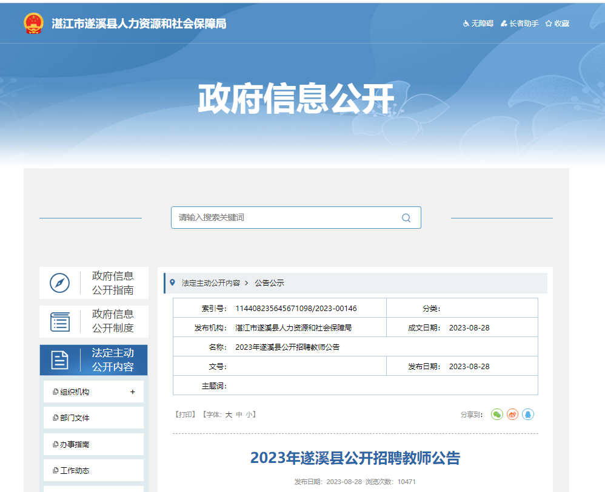Share the announcement via QQ icon

[528, 415]
